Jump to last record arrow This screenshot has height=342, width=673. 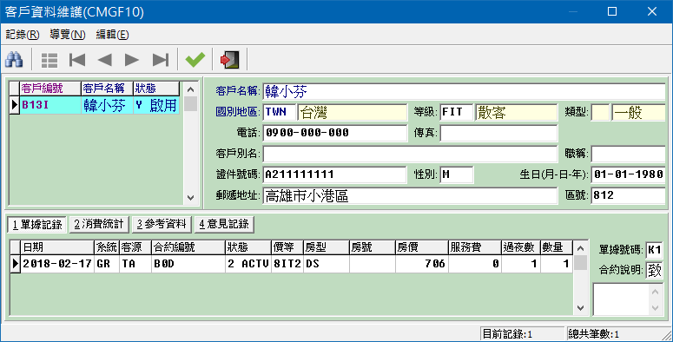pyautogui.click(x=161, y=60)
